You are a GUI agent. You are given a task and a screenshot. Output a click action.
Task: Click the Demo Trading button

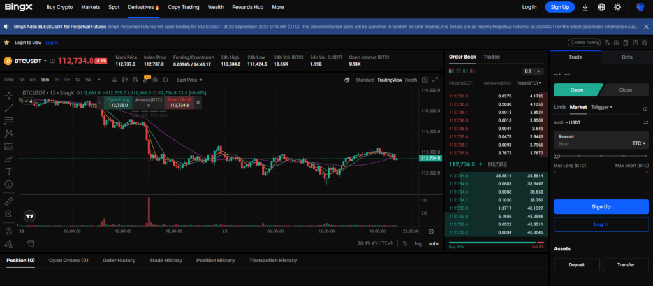tap(584, 43)
